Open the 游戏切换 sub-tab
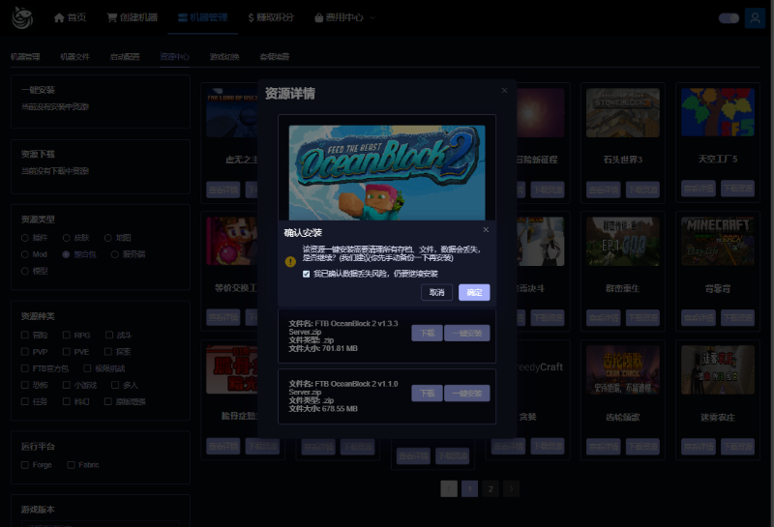 coord(224,57)
